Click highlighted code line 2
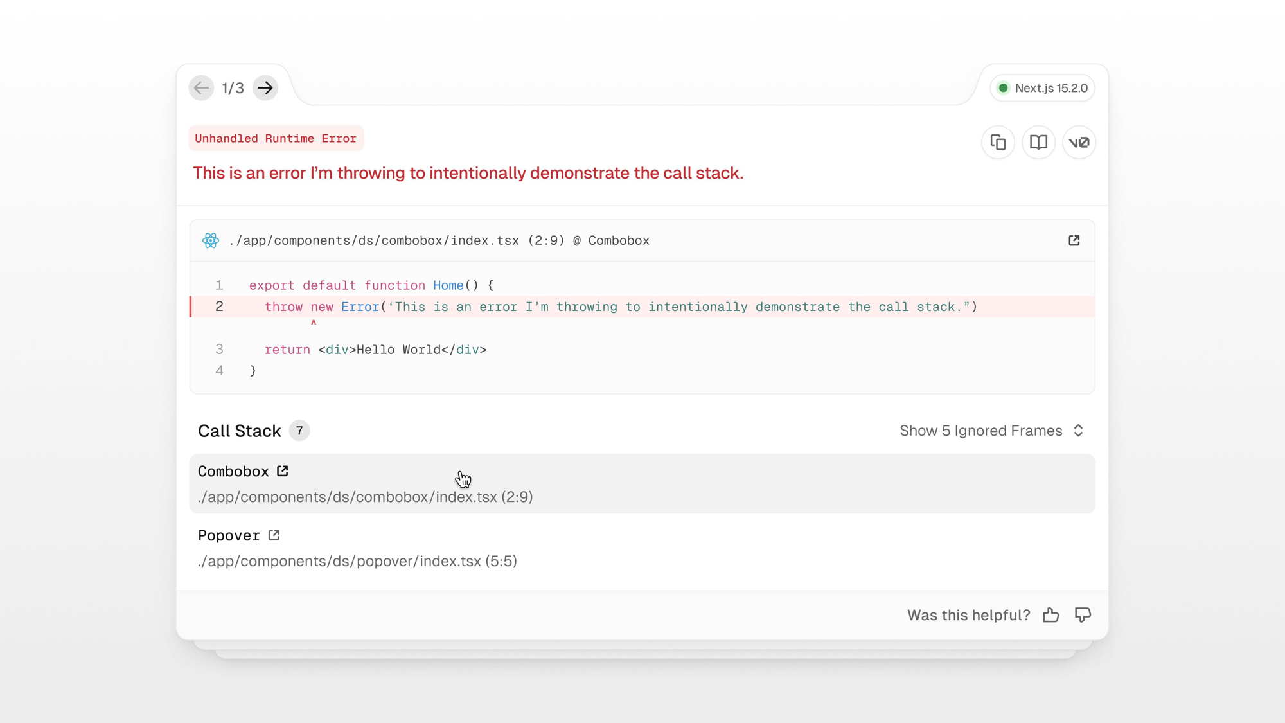 coord(620,307)
